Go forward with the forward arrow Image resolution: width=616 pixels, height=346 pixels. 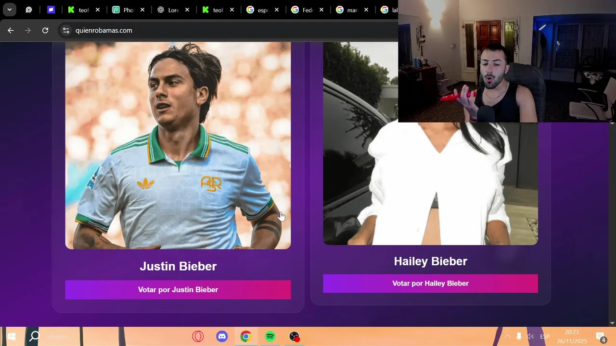tap(28, 30)
